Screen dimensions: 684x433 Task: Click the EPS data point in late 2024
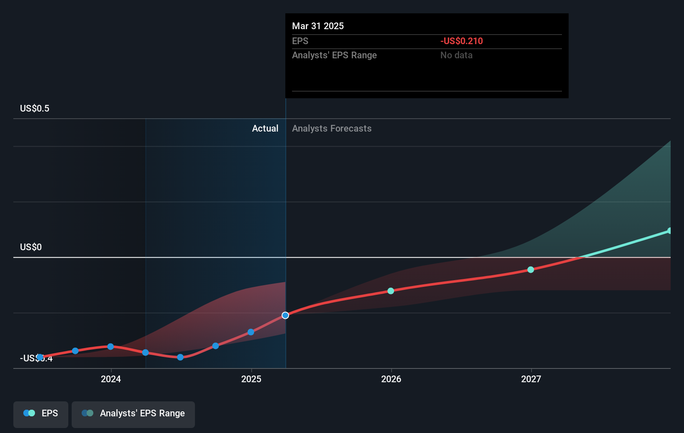pyautogui.click(x=215, y=346)
